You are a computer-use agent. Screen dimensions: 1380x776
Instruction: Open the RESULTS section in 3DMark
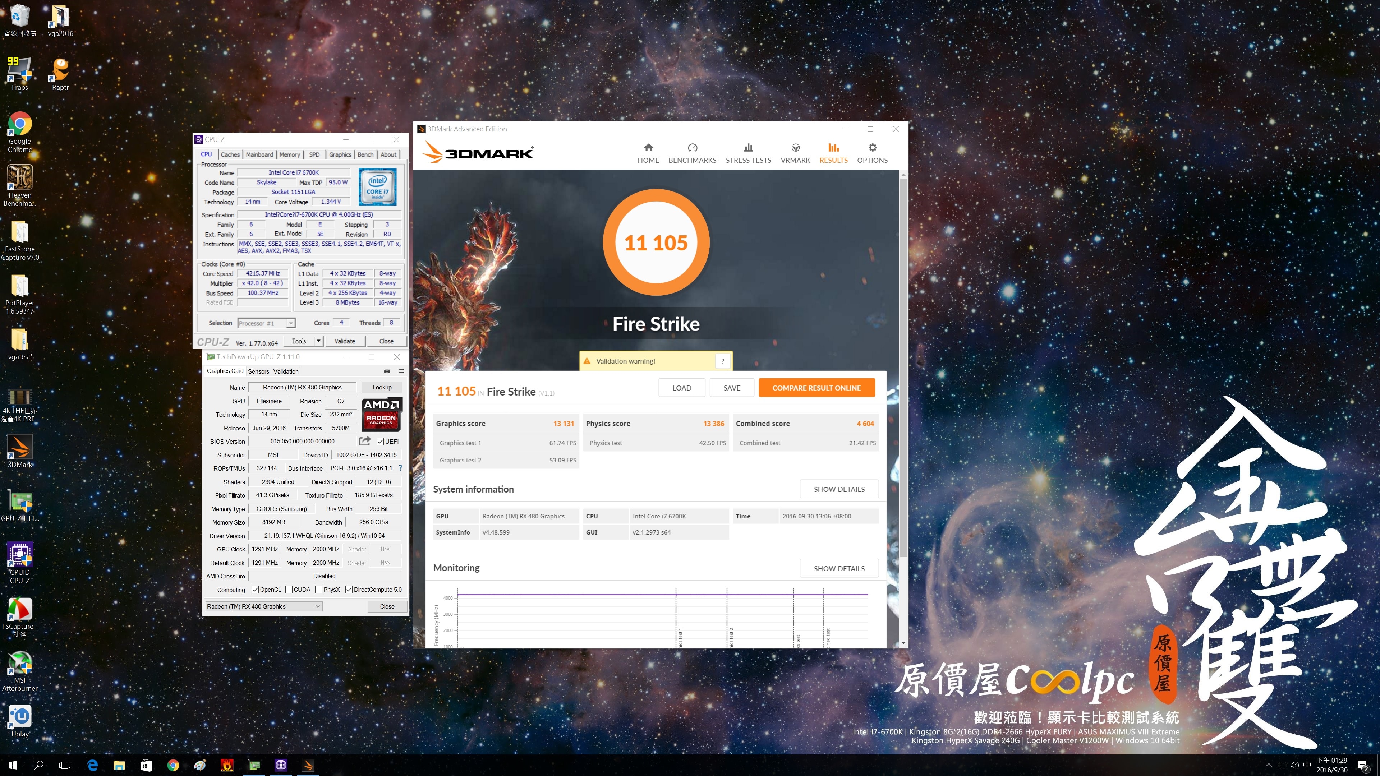[833, 153]
